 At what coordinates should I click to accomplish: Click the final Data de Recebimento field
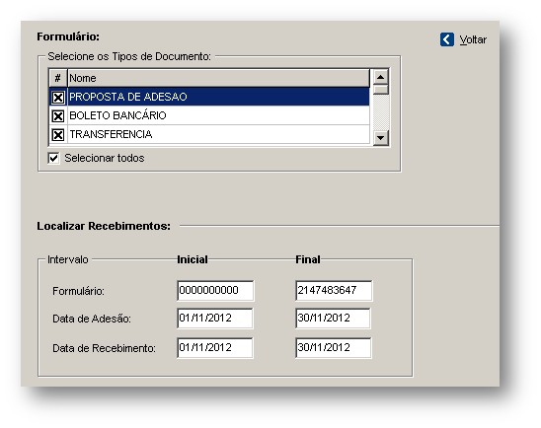pyautogui.click(x=334, y=348)
